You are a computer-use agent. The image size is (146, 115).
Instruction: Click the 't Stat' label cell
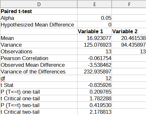point(39,85)
